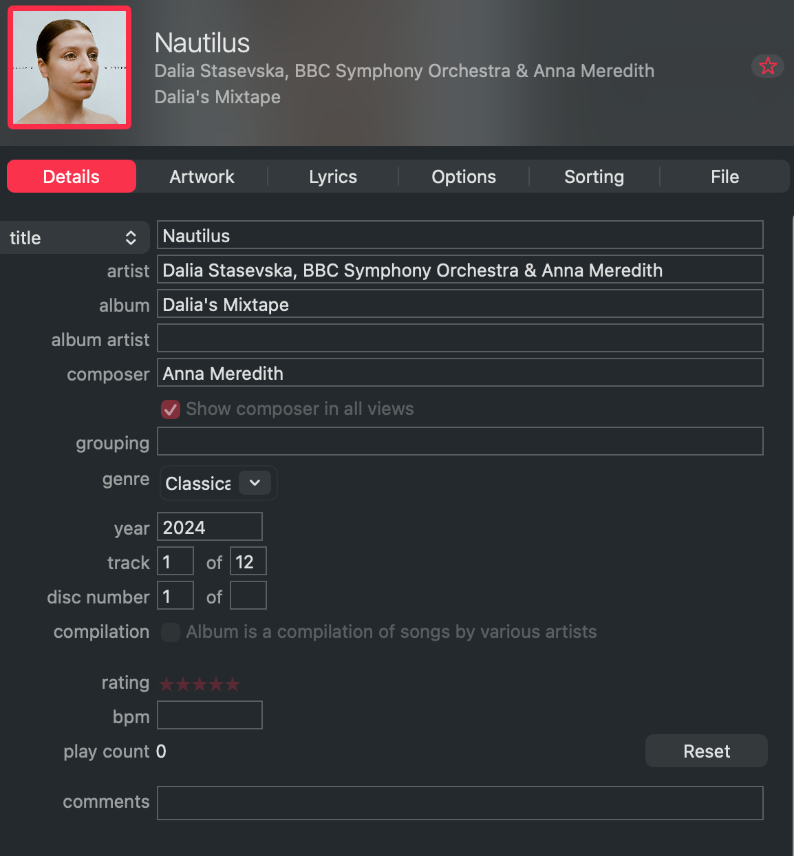Click the total tracks field showing 12
794x856 pixels.
248,561
